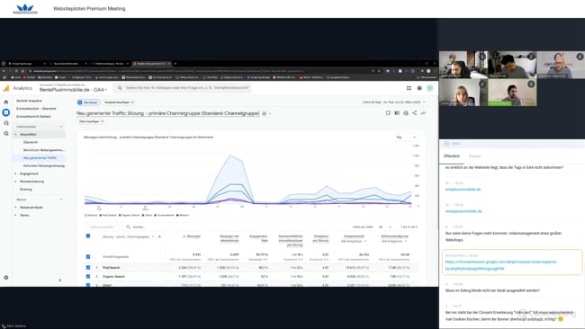Toggle Direct series in chart legend
The image size is (585, 329).
[147, 216]
